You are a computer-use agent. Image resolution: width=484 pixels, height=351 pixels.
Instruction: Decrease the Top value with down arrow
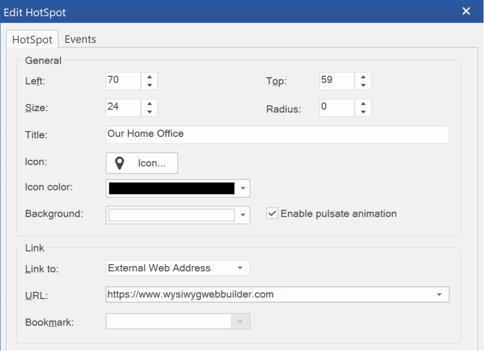(363, 85)
